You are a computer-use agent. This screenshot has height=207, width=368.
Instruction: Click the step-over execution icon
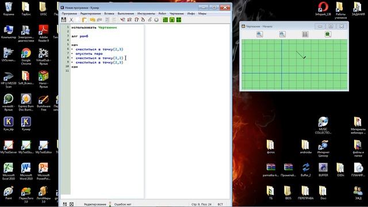pyautogui.click(x=137, y=20)
